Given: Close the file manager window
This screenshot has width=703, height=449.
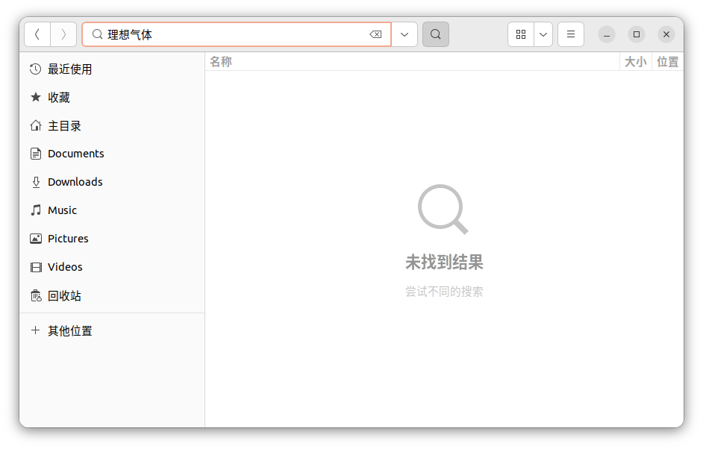Looking at the screenshot, I should click(x=666, y=34).
